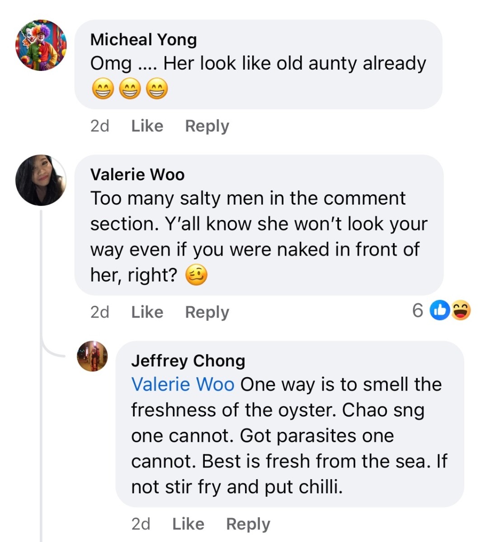
Task: Open Micheal Yong's clown profile picture
Action: pos(41,45)
